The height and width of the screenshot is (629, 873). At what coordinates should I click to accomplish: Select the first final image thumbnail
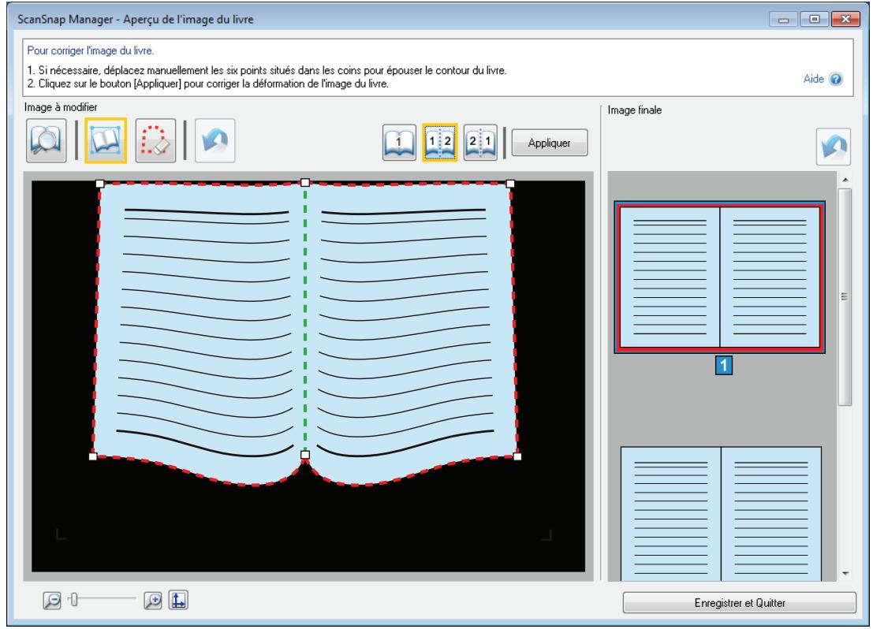[x=720, y=277]
